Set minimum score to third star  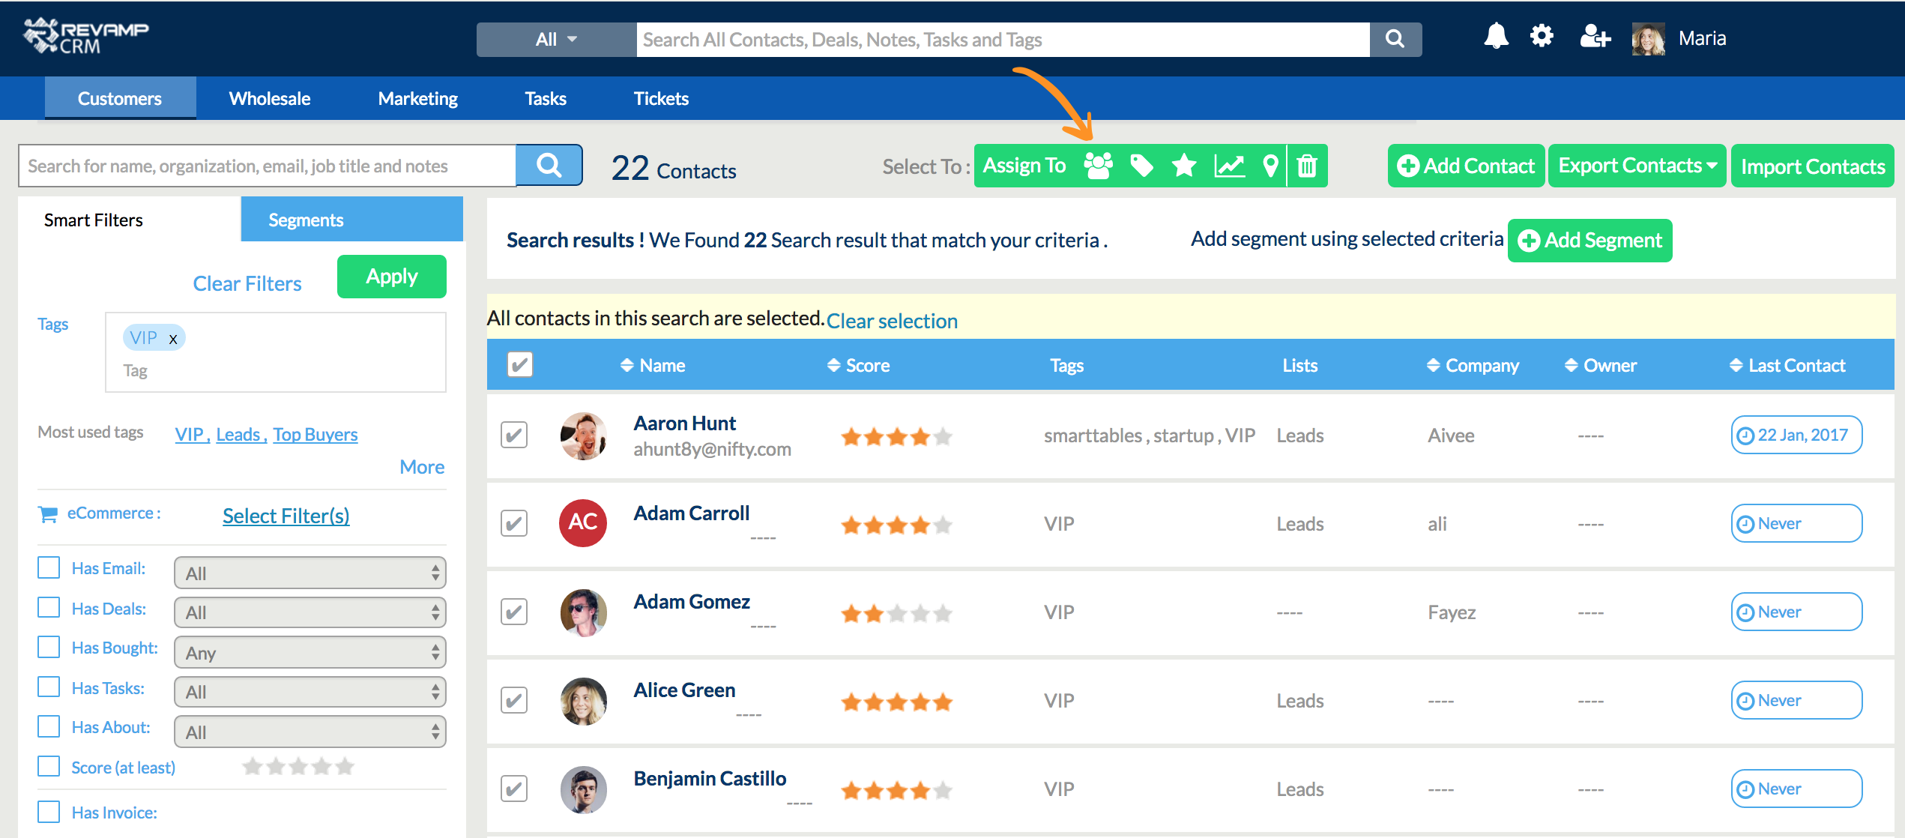tap(298, 766)
